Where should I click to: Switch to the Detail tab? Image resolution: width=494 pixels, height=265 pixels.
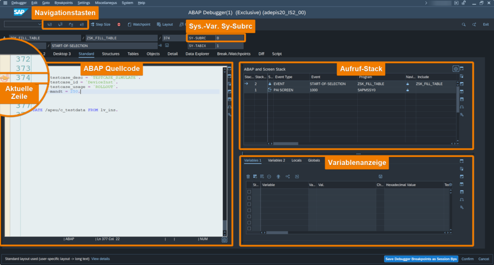tap(172, 54)
